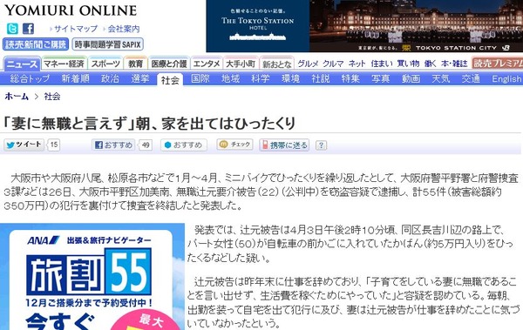Go to 社説 in sub navigation
523x330 pixels.
(321, 78)
